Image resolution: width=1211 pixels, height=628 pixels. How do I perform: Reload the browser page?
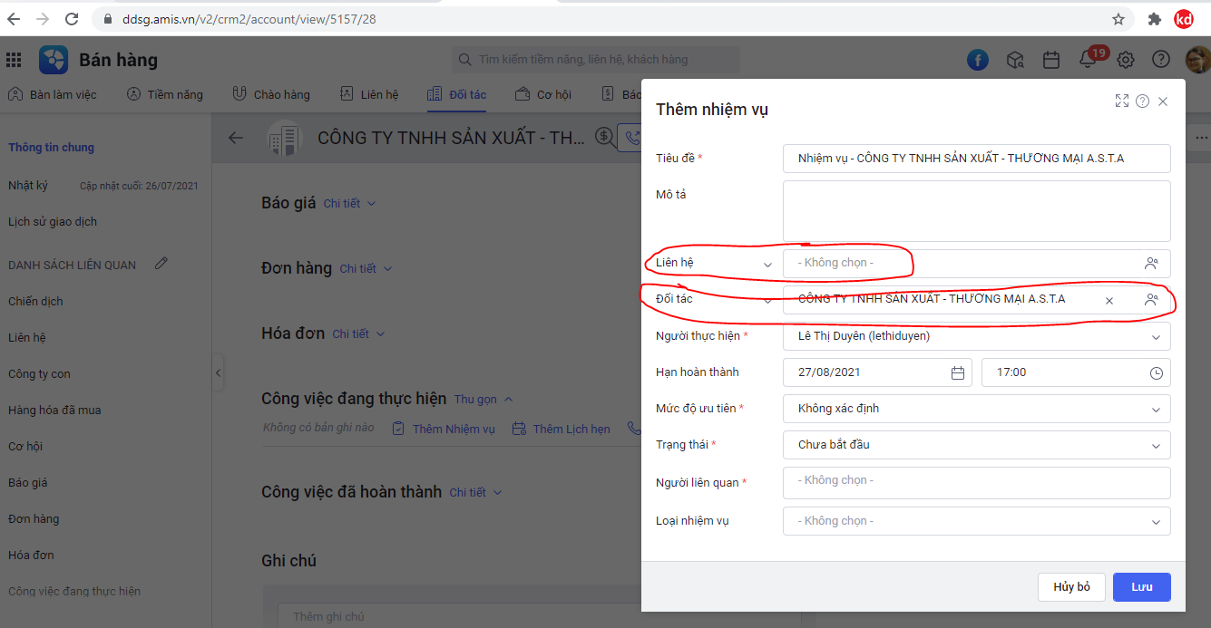tap(71, 19)
